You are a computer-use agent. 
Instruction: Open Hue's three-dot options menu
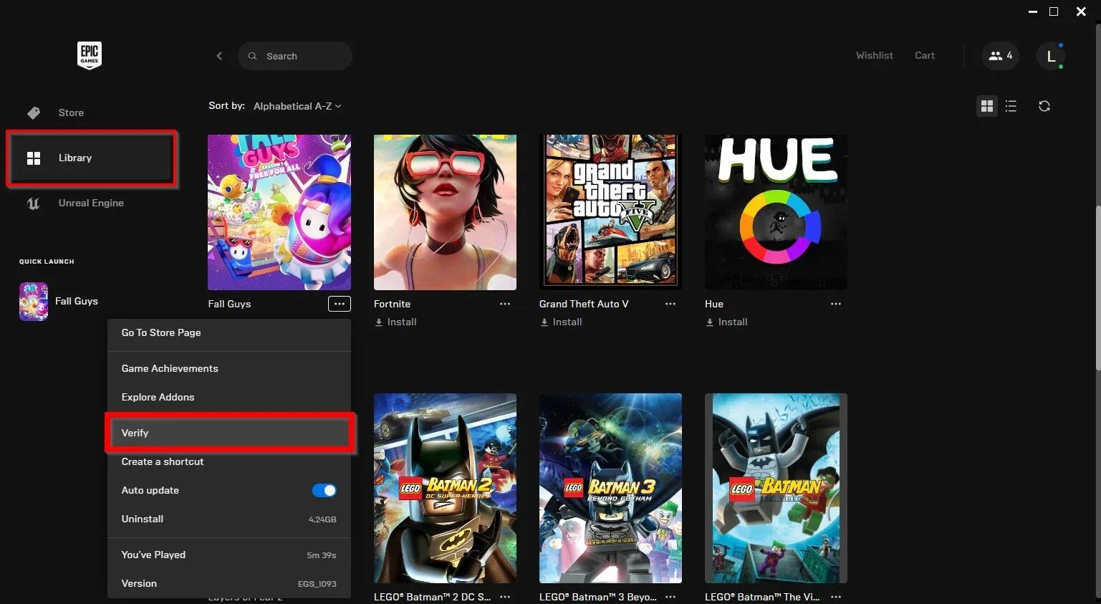click(x=836, y=304)
